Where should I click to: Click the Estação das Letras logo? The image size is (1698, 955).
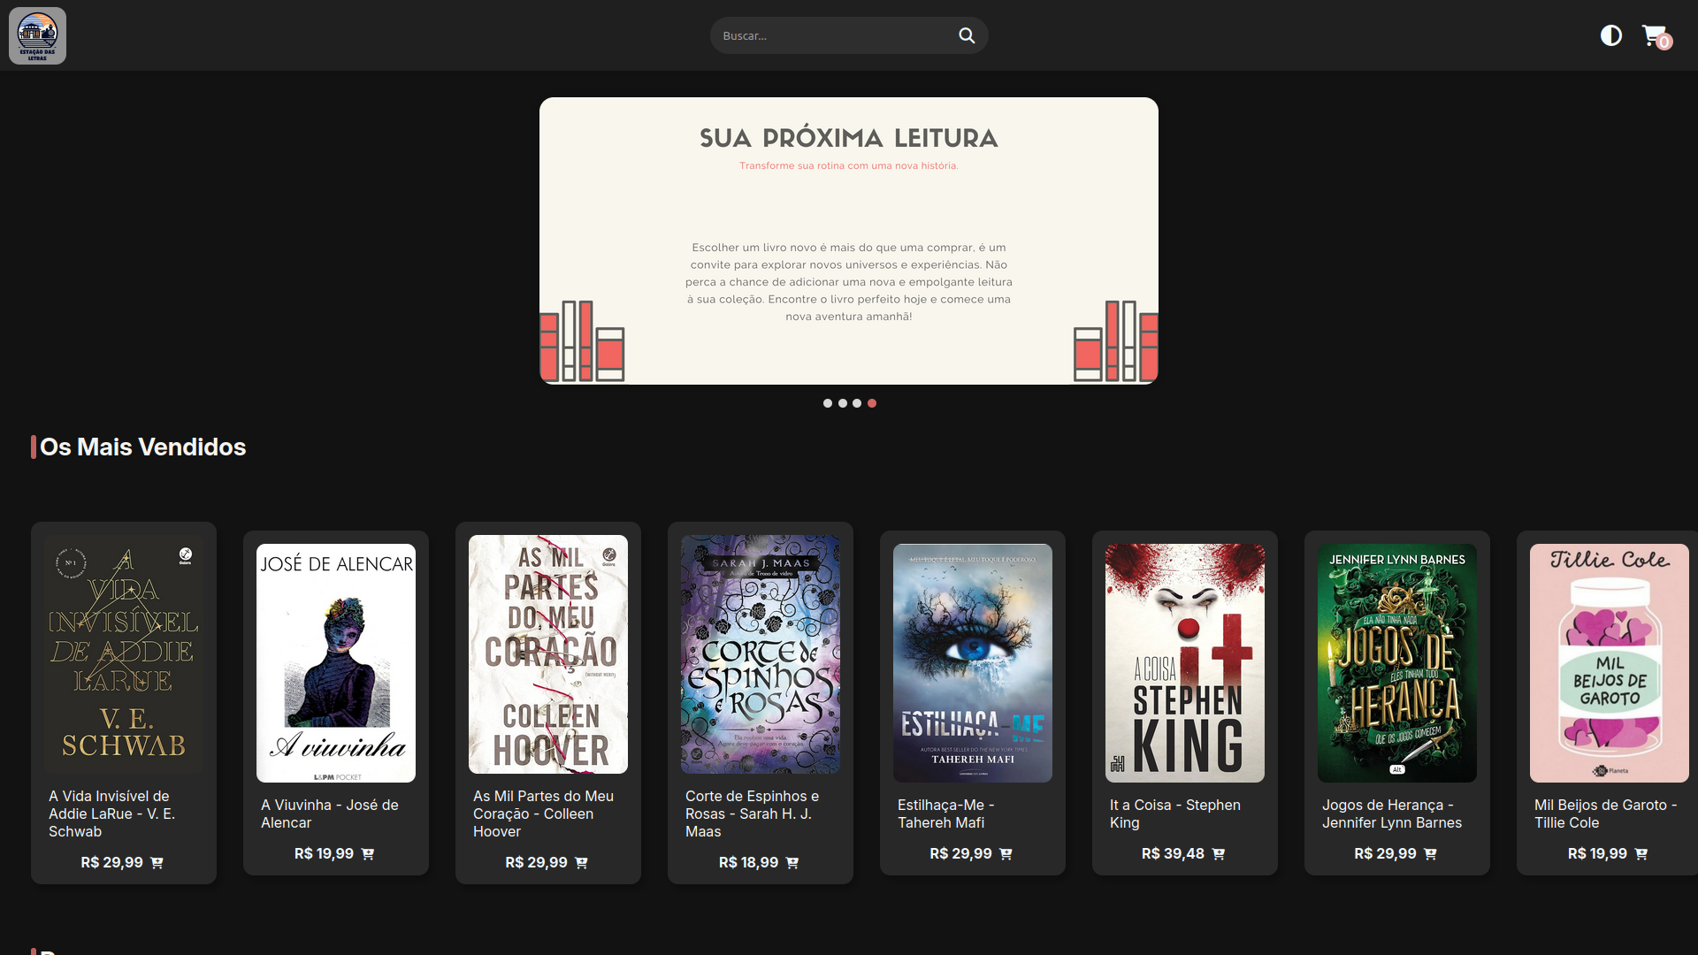pos(37,35)
